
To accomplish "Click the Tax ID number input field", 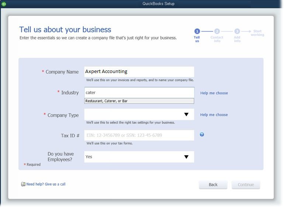I will pyautogui.click(x=139, y=135).
